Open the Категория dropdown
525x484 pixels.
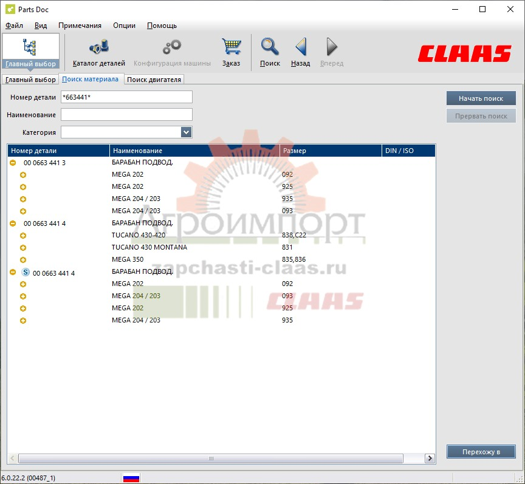pos(186,132)
